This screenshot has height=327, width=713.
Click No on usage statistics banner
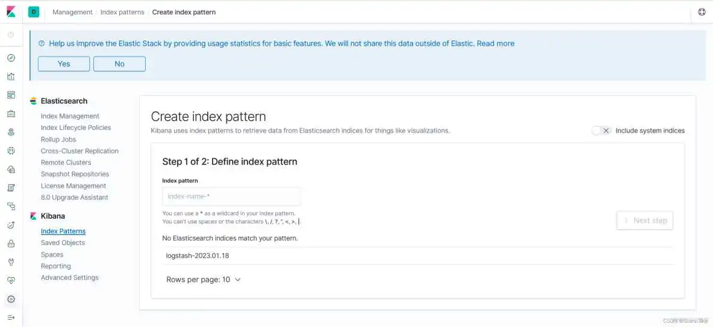coord(119,64)
